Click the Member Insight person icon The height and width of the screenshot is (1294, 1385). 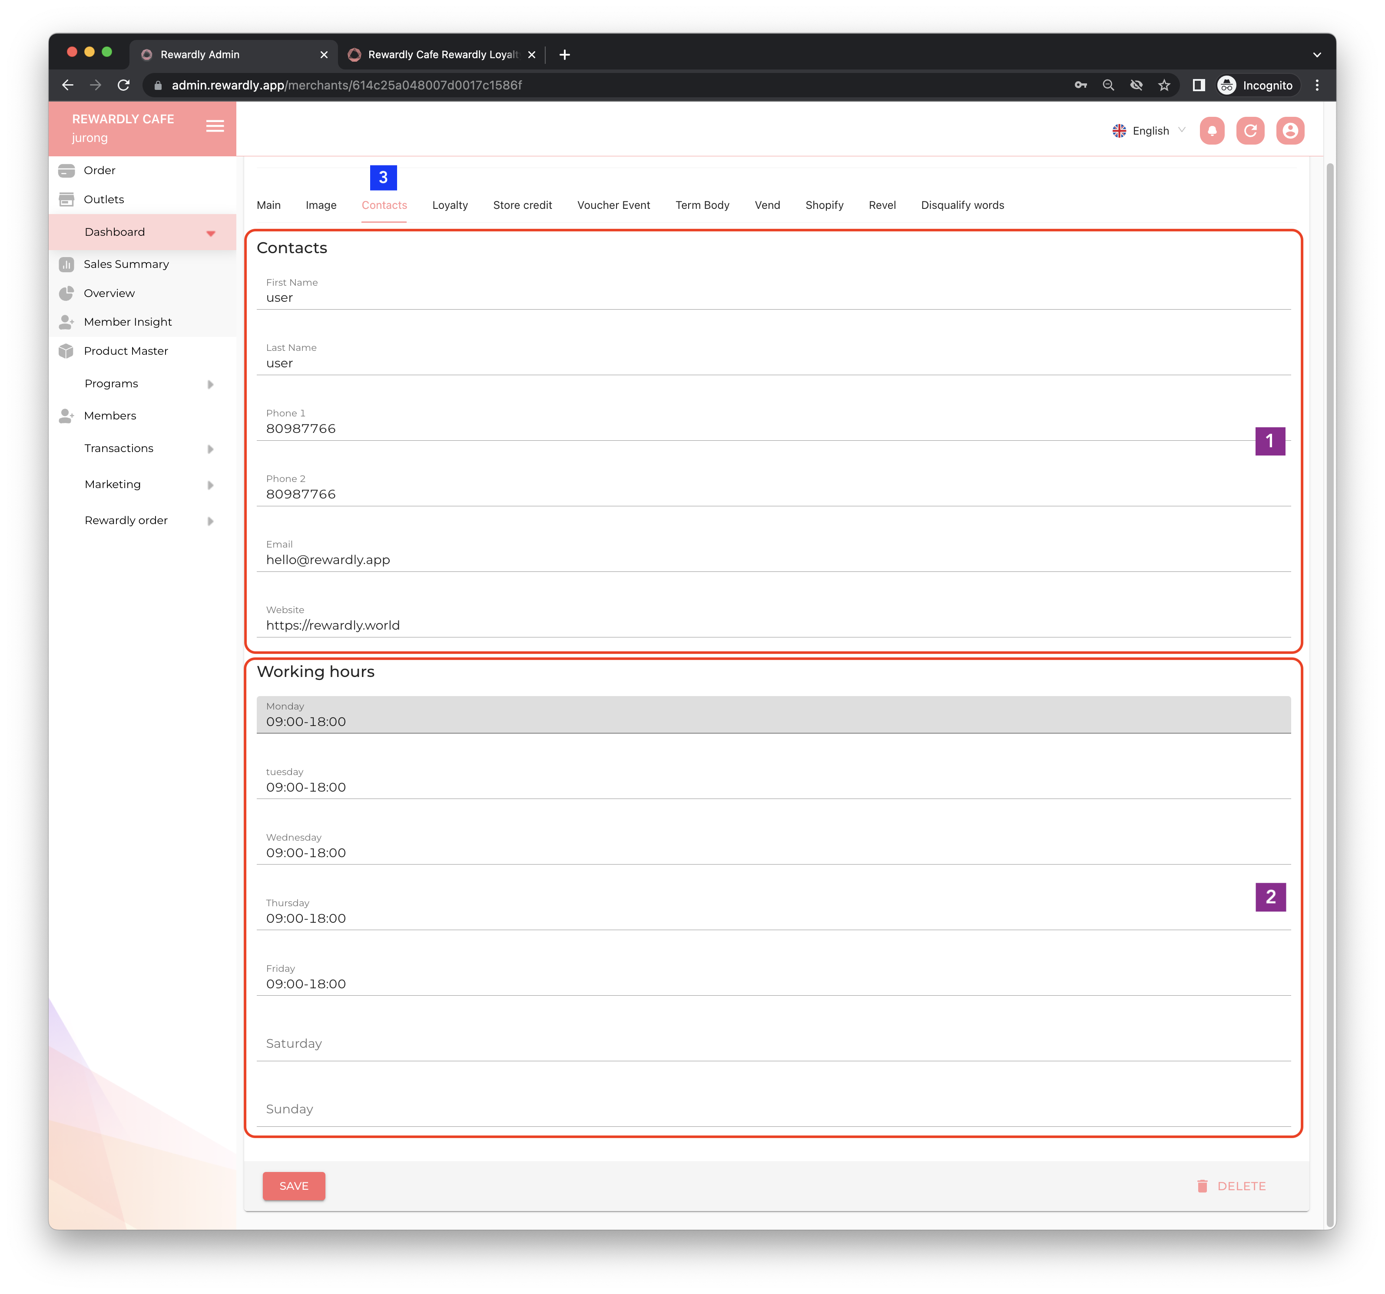(66, 323)
